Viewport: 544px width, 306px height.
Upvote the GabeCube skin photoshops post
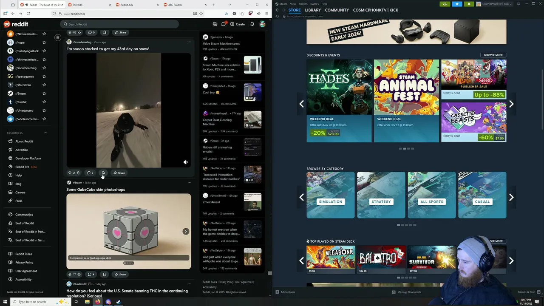click(70, 275)
